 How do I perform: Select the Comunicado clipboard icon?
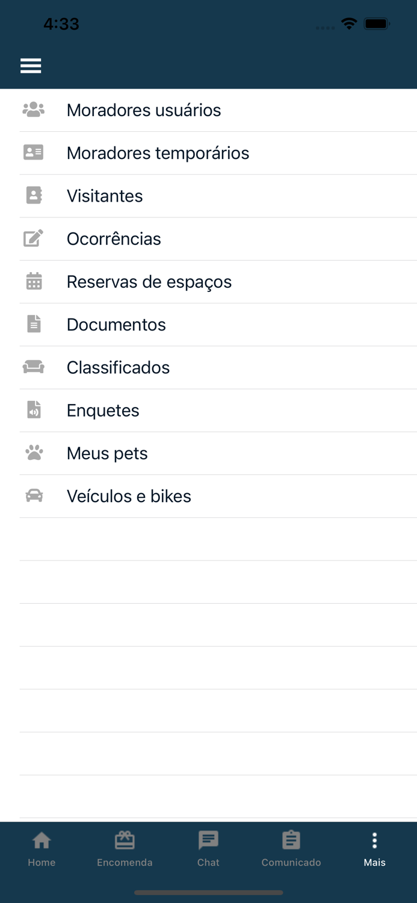point(291,840)
